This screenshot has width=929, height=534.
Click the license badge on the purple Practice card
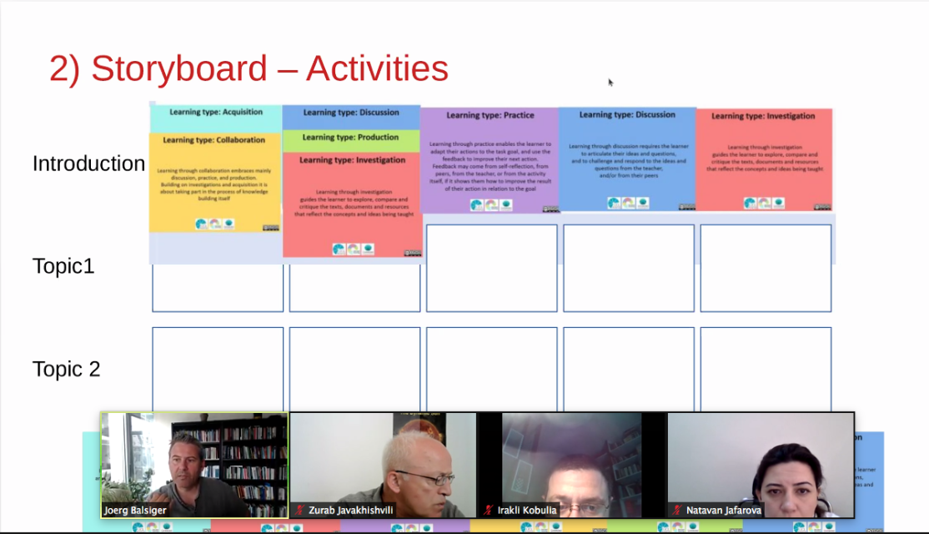point(550,209)
